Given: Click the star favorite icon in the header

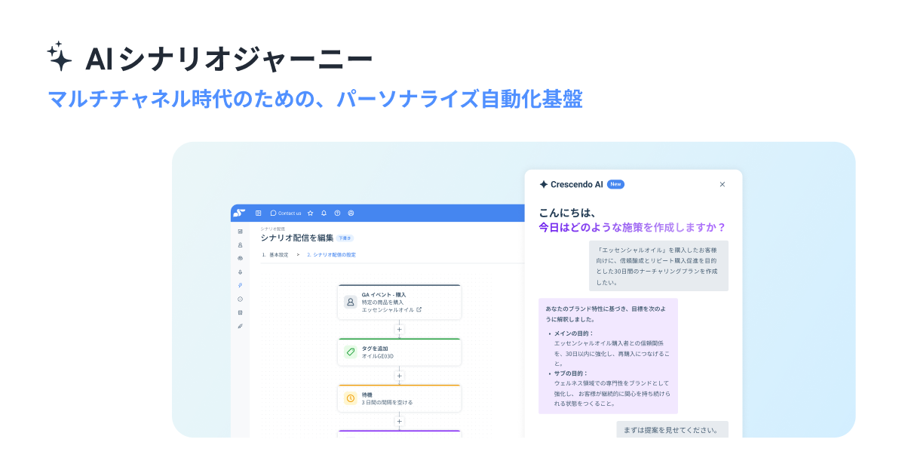Looking at the screenshot, I should (309, 213).
